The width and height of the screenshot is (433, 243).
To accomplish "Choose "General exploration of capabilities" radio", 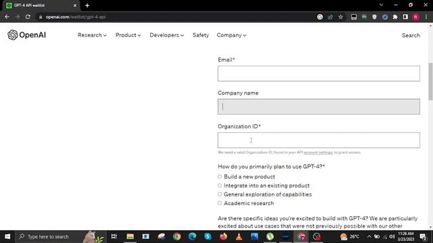I will (219, 194).
